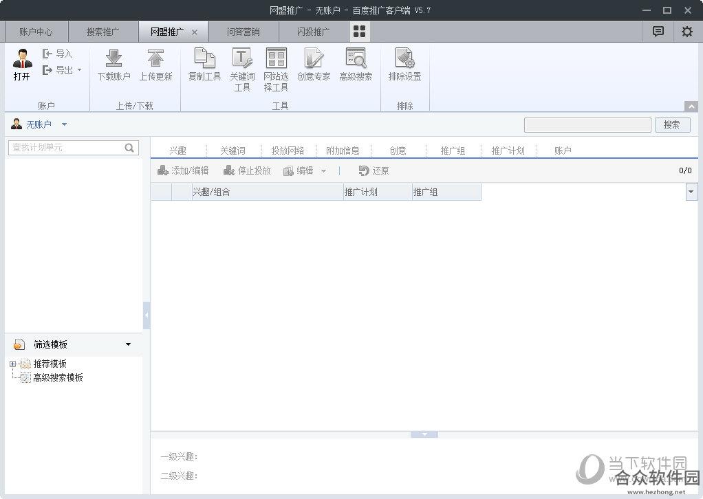This screenshot has width=703, height=499.
Task: Close the 网盟推广 tab
Action: 195,32
